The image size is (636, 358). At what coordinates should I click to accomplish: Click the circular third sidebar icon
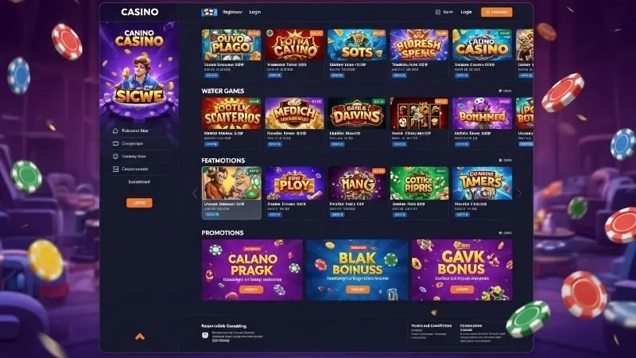(115, 156)
